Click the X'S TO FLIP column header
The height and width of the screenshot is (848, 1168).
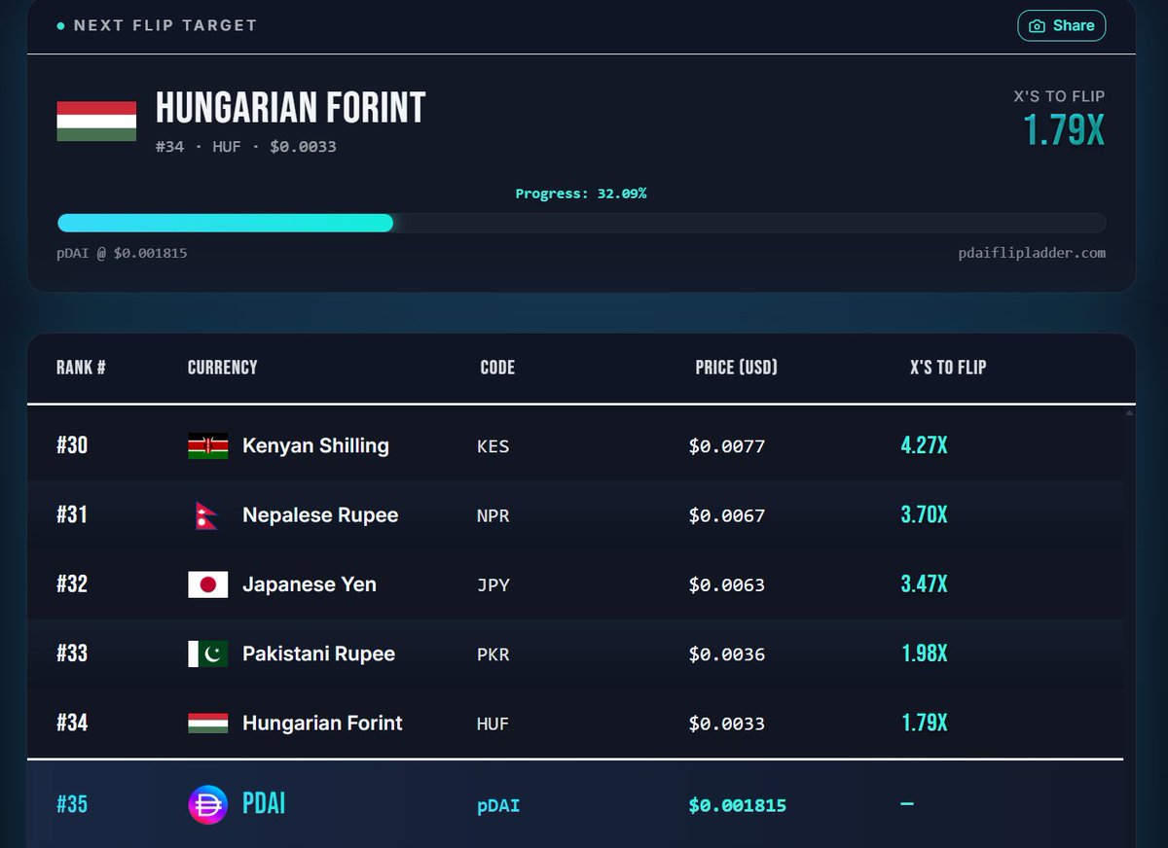pyautogui.click(x=948, y=368)
